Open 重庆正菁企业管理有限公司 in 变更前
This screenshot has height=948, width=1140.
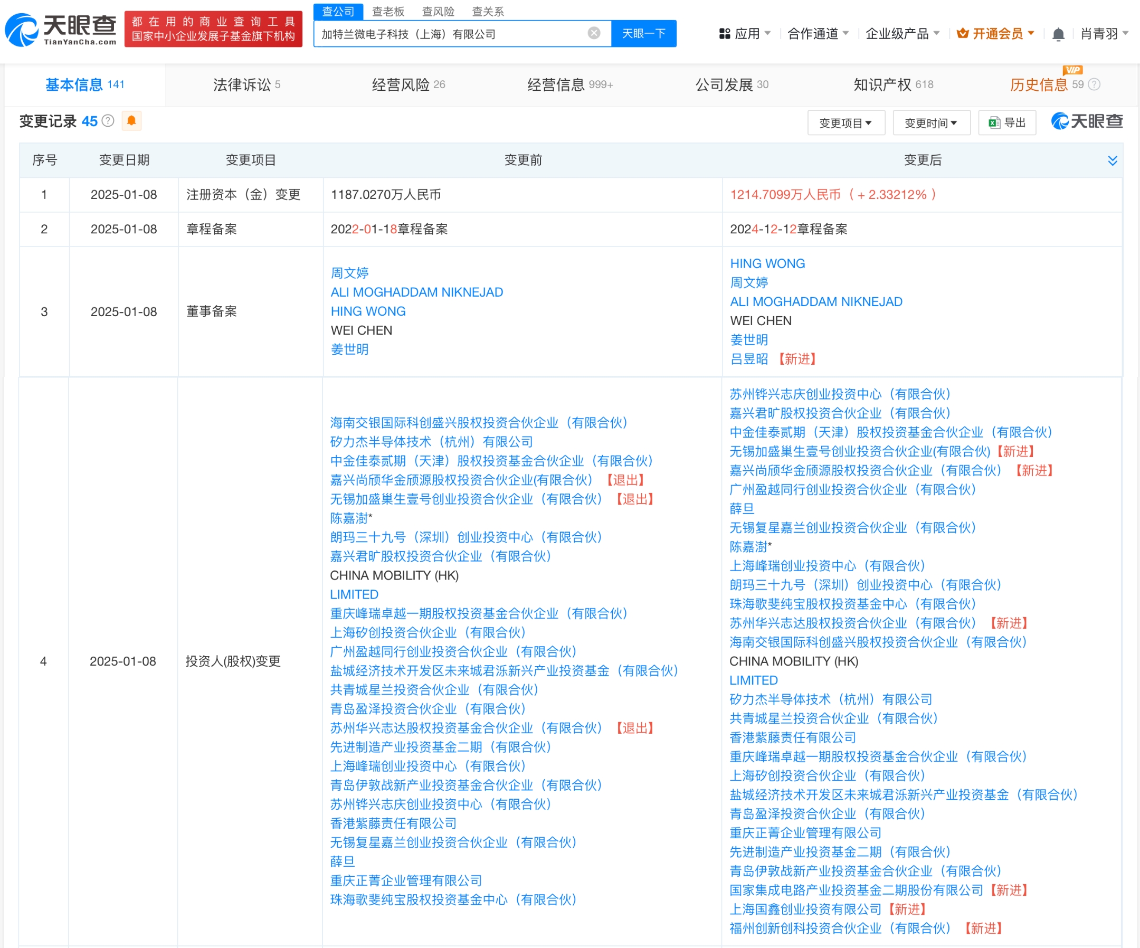click(x=406, y=880)
